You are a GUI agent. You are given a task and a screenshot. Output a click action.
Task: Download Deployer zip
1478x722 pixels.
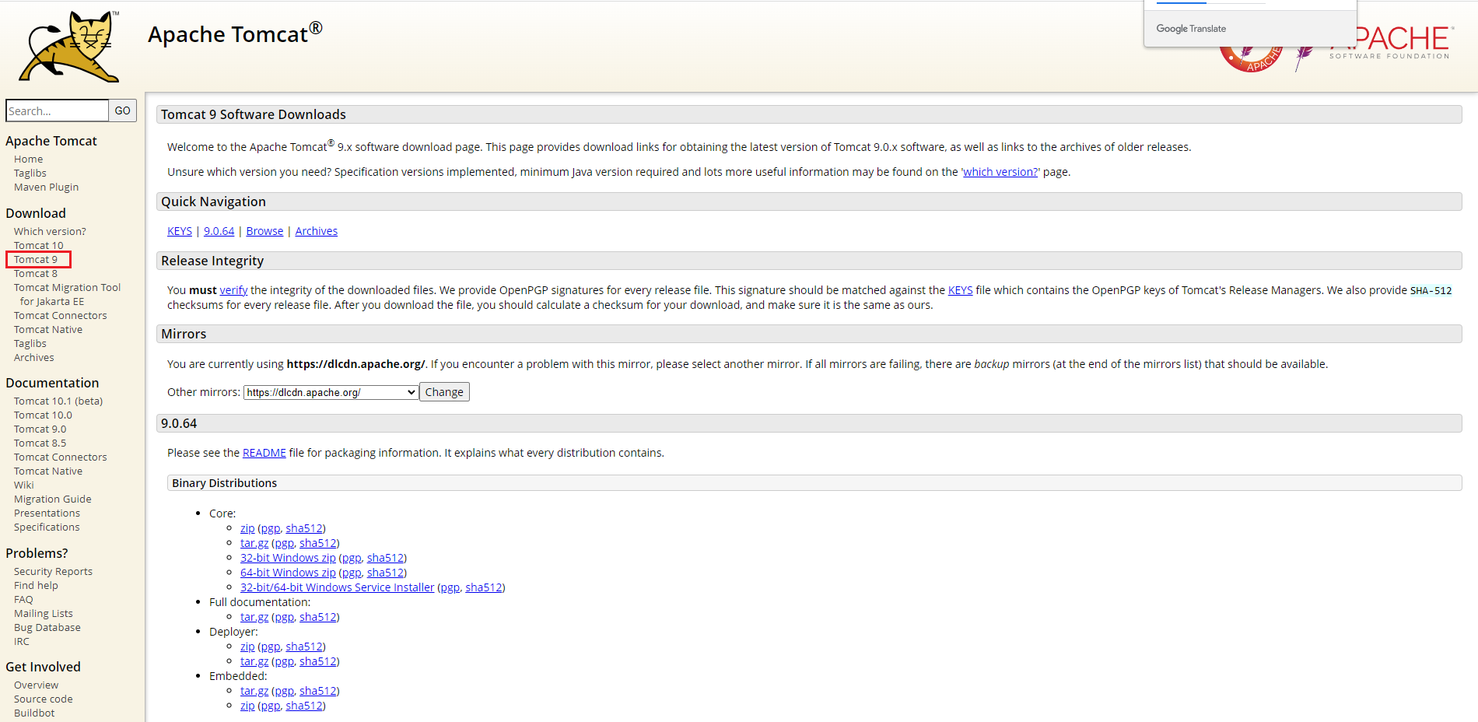247,647
